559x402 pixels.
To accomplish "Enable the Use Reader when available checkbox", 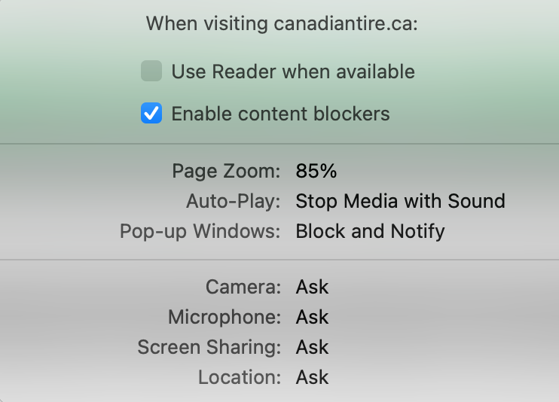I will tap(151, 72).
